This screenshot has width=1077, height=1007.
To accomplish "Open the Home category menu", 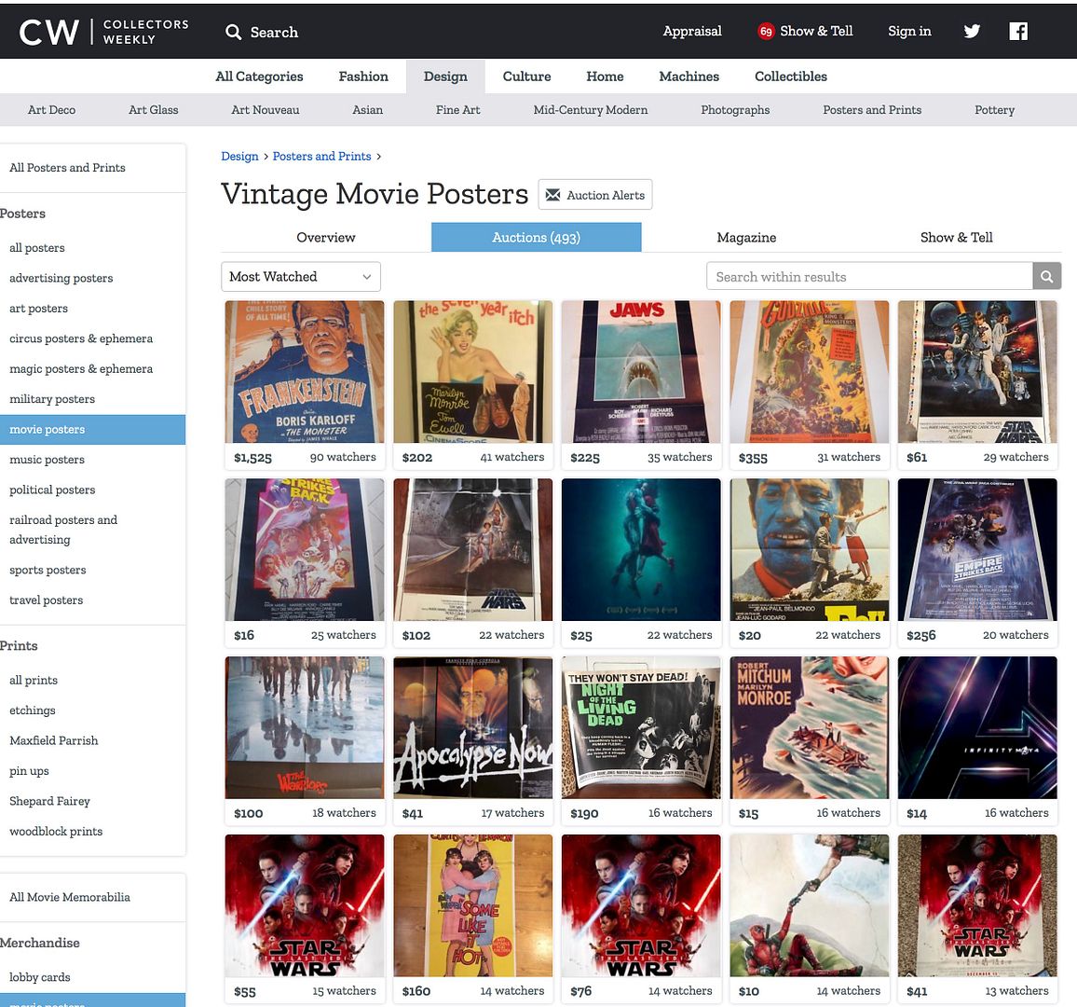I will pos(606,76).
